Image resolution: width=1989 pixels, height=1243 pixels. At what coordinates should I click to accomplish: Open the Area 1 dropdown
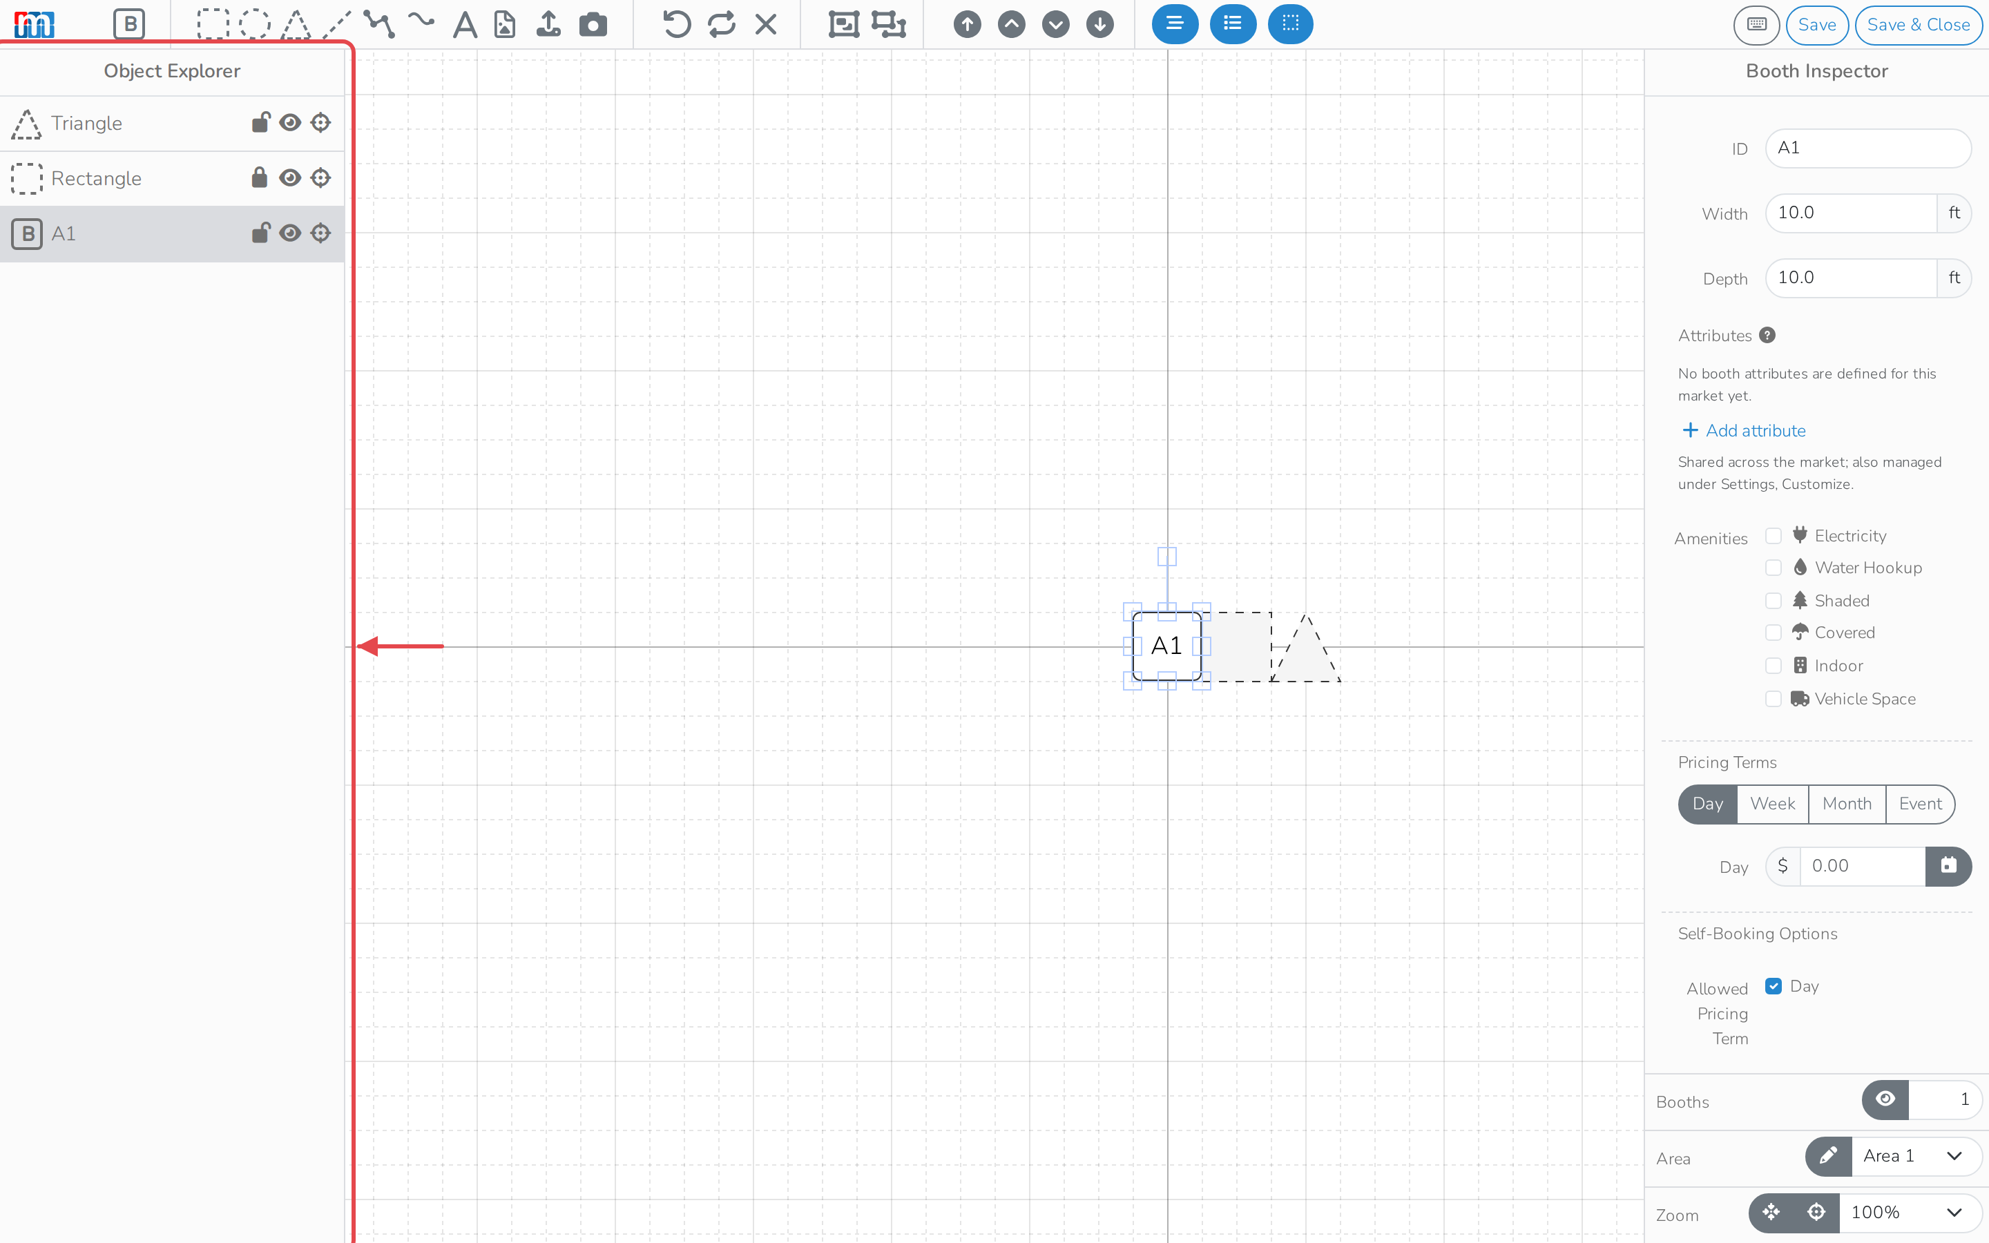pyautogui.click(x=1916, y=1156)
